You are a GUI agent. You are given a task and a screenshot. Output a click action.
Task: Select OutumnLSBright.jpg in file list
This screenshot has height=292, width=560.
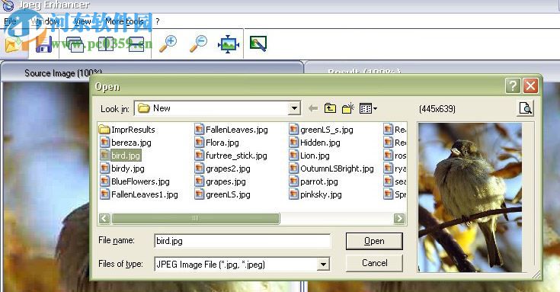tap(331, 168)
